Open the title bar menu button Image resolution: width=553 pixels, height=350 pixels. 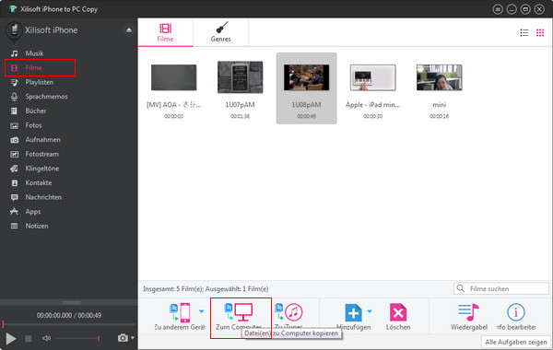click(x=498, y=9)
